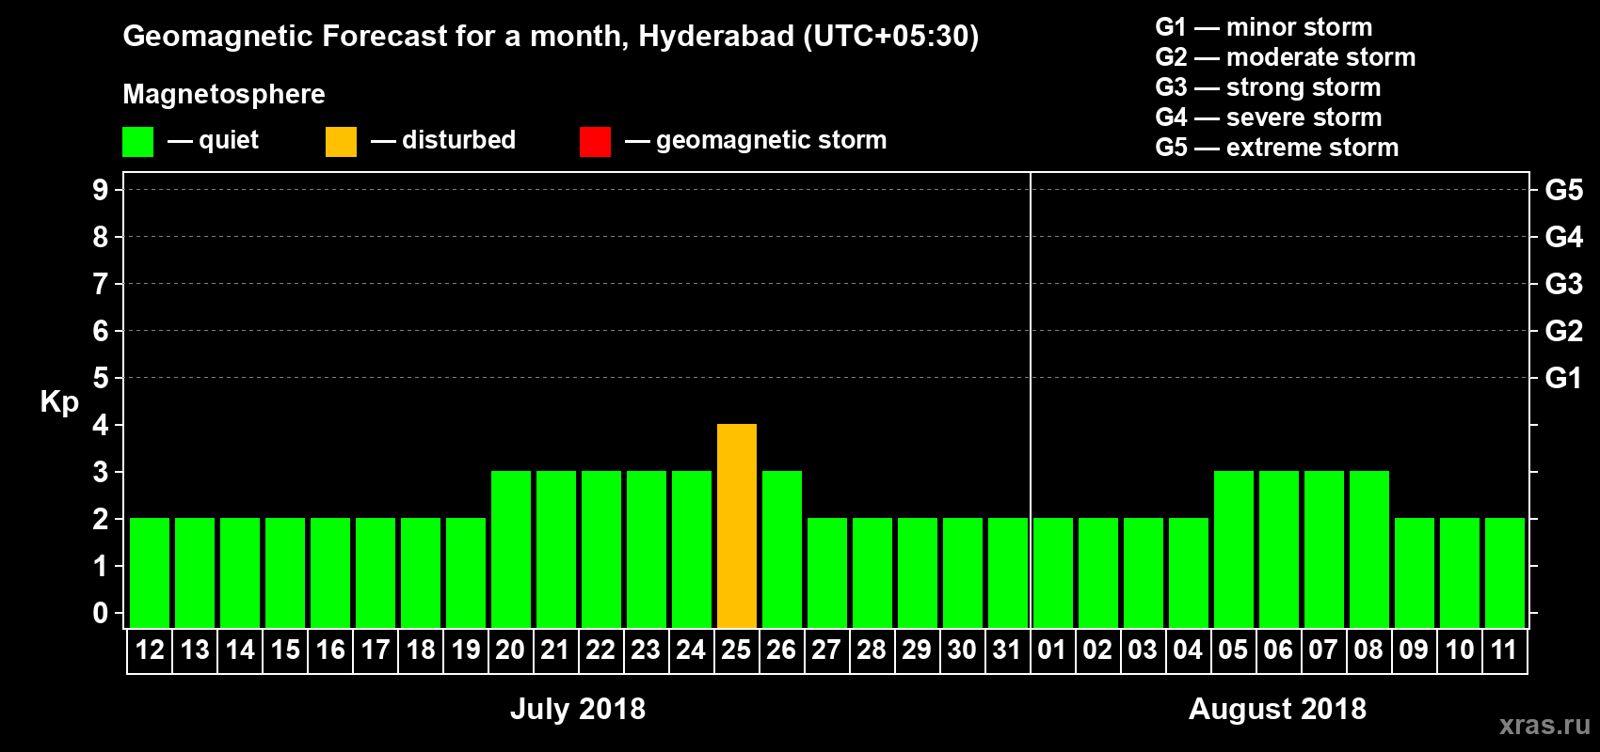Click the 'G4 — severe storm' legend text
The width and height of the screenshot is (1600, 752).
1269,117
